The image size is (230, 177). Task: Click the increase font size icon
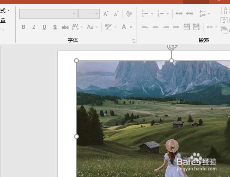click(106, 14)
